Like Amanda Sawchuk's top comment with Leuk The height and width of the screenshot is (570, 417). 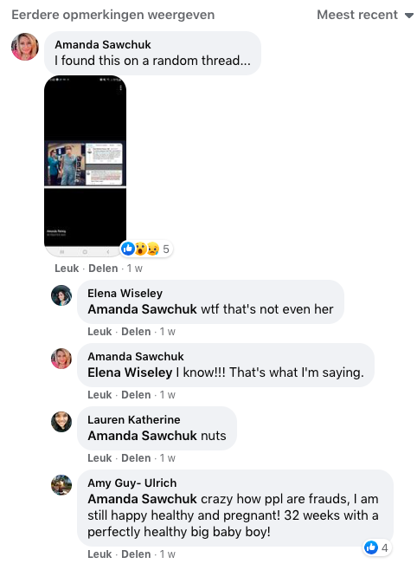[67, 269]
